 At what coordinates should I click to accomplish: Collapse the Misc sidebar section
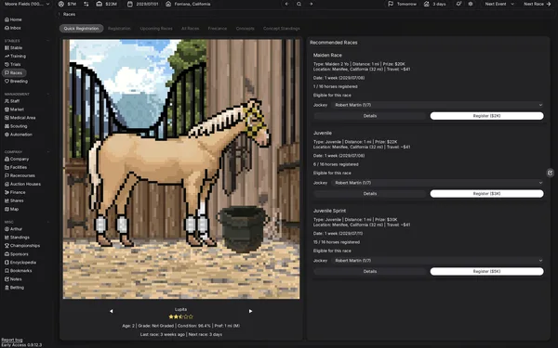pos(48,222)
